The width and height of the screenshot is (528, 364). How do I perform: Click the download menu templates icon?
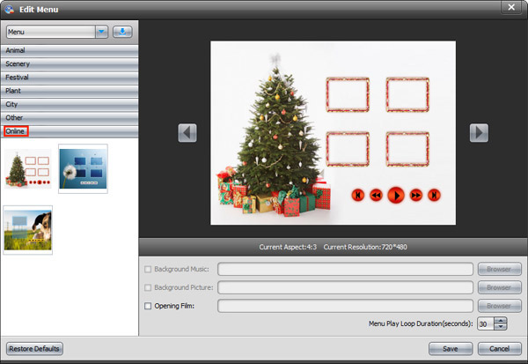click(x=122, y=32)
